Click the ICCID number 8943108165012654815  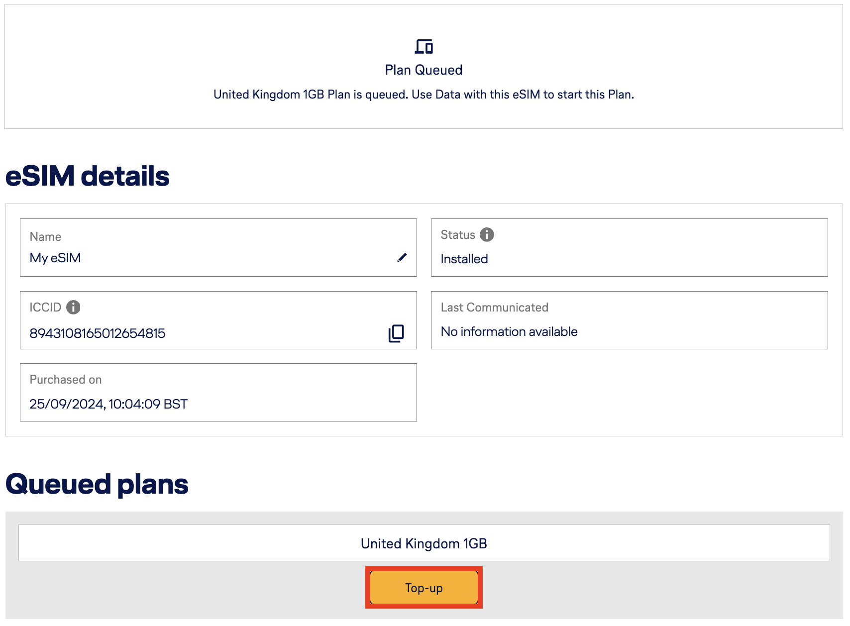[98, 333]
